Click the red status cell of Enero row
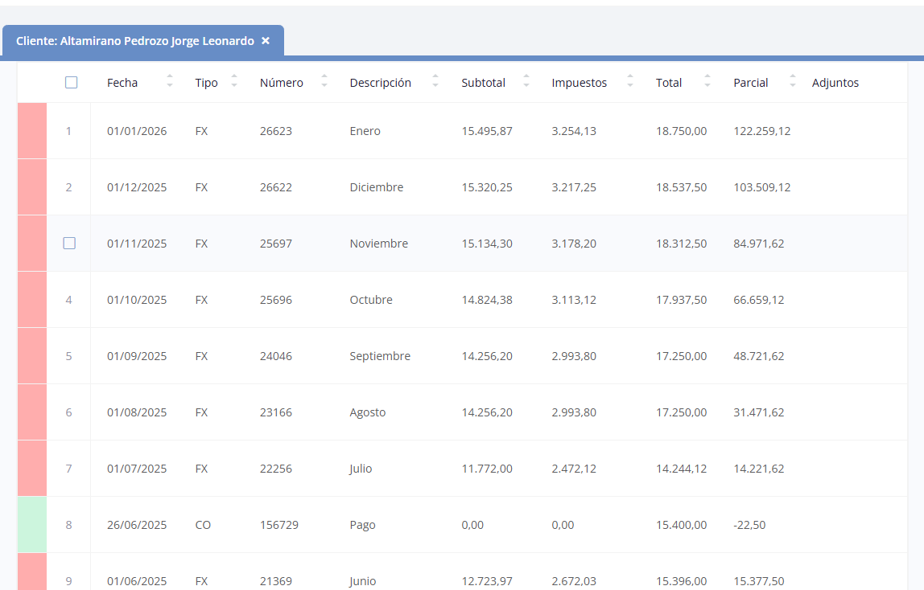Image resolution: width=924 pixels, height=590 pixels. click(32, 131)
